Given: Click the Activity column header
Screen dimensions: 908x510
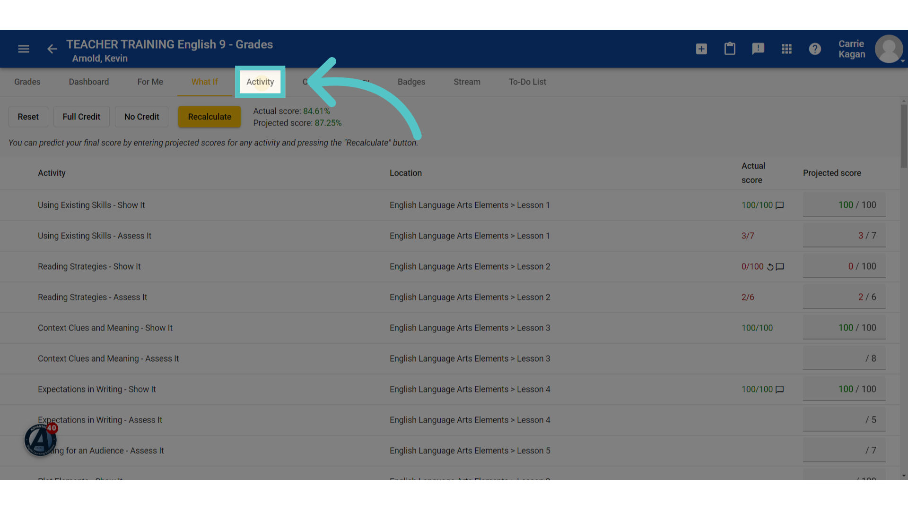Looking at the screenshot, I should pos(52,173).
